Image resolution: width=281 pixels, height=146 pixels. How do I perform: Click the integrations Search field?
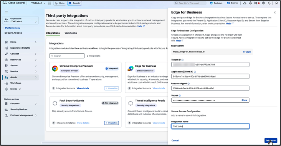pos(67,56)
